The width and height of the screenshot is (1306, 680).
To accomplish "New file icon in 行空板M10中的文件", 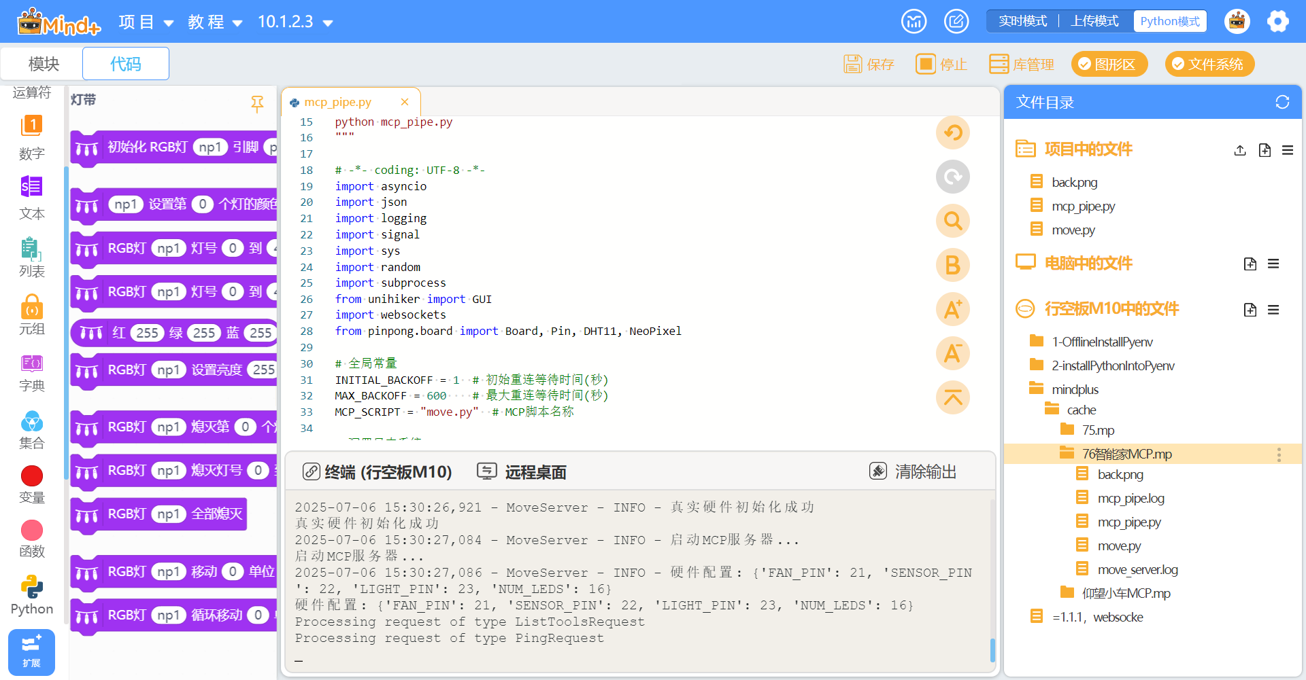I will pyautogui.click(x=1250, y=310).
